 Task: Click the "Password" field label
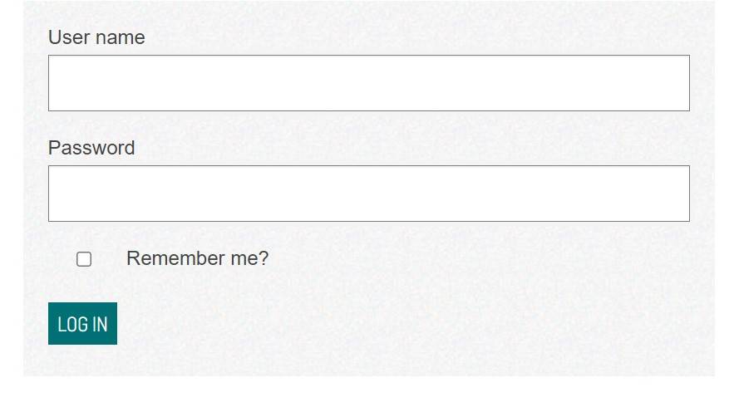pos(91,148)
